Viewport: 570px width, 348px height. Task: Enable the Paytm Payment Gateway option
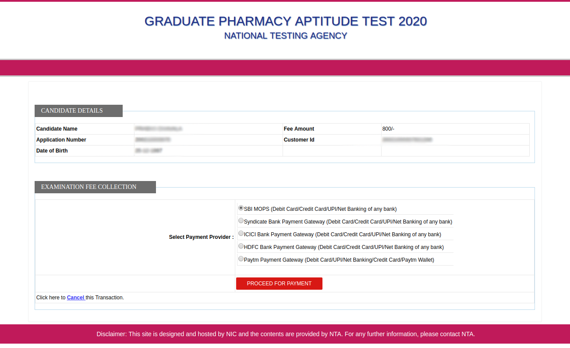(241, 259)
